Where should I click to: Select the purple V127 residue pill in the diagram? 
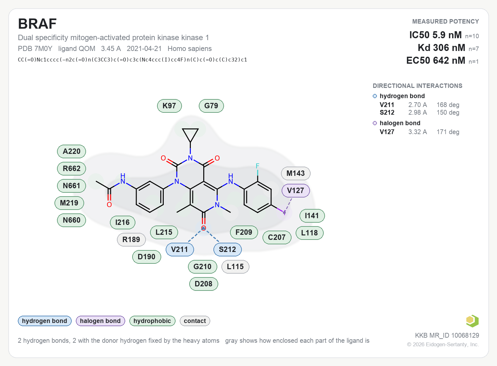(296, 190)
